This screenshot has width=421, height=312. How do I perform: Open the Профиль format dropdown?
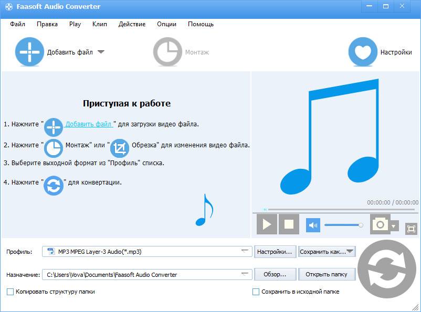244,251
